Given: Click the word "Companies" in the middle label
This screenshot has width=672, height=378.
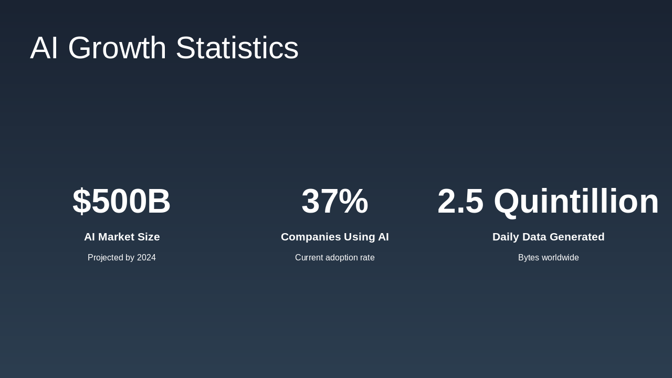Looking at the screenshot, I should tap(311, 237).
